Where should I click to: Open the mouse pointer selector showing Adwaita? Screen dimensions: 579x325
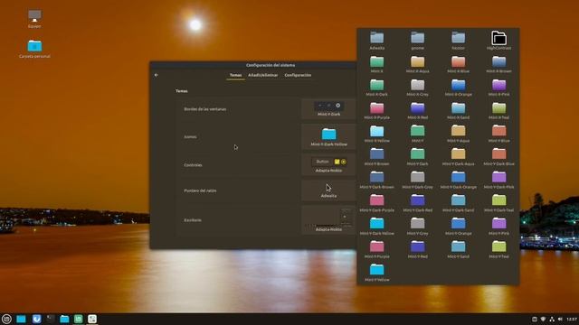click(x=328, y=190)
